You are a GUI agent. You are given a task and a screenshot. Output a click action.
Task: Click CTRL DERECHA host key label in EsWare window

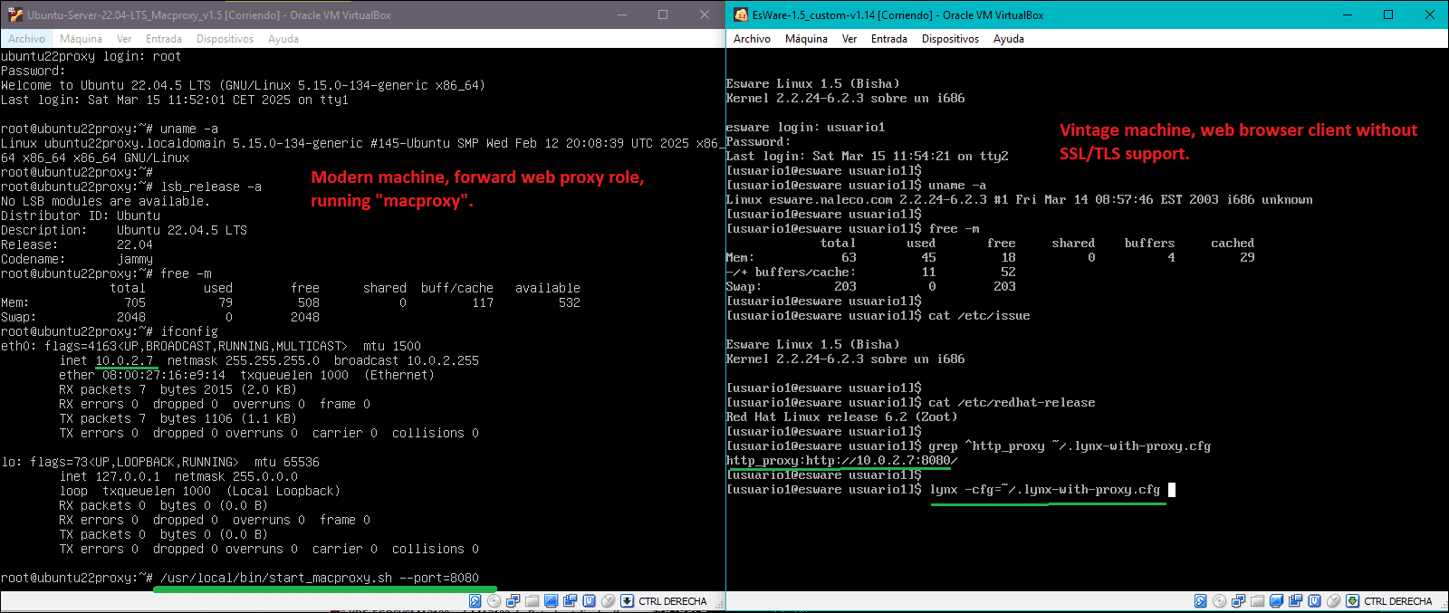coord(1397,601)
